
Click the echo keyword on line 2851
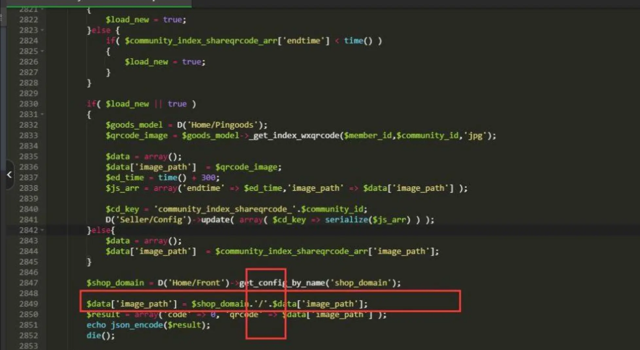[x=96, y=325]
